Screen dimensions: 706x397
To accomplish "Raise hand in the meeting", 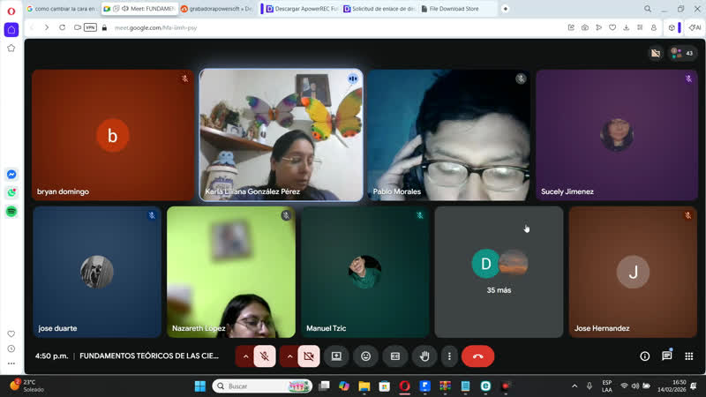I will point(424,356).
